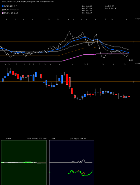Screen dimensions: 140x185
Task: Click the last red candlestick at the chart's right end
Action: pos(129,97)
